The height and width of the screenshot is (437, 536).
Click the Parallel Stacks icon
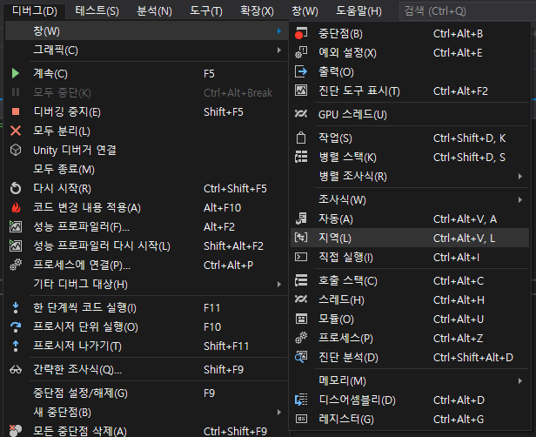tap(301, 157)
